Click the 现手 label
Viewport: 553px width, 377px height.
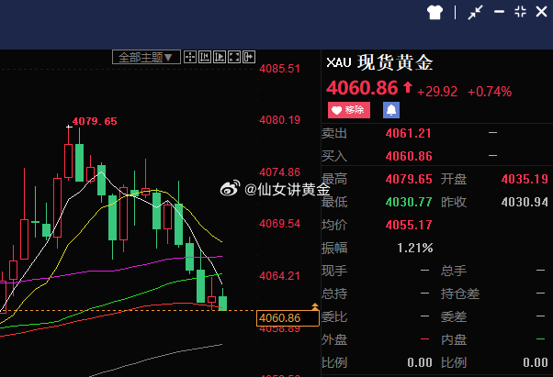(x=334, y=271)
